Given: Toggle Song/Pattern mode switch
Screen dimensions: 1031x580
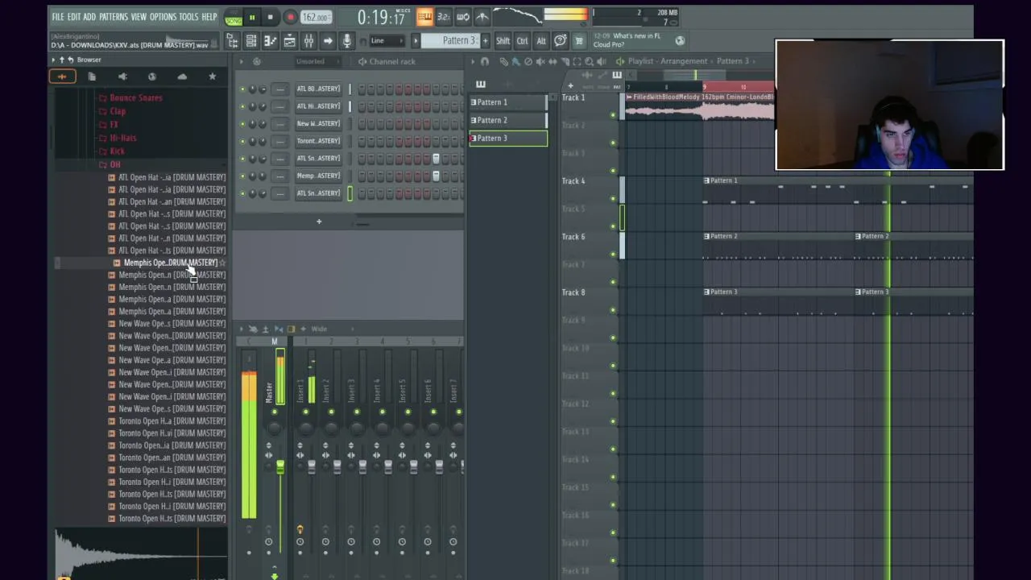Looking at the screenshot, I should [x=234, y=17].
